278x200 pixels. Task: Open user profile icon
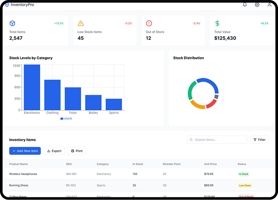pyautogui.click(x=269, y=5)
